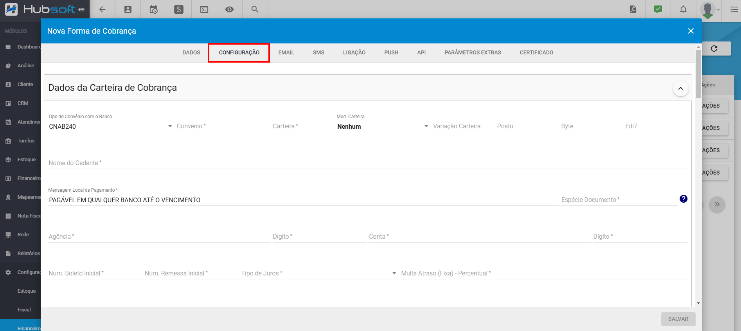The height and width of the screenshot is (331, 741).
Task: Click the Nome do Cedente field
Action: [x=368, y=163]
